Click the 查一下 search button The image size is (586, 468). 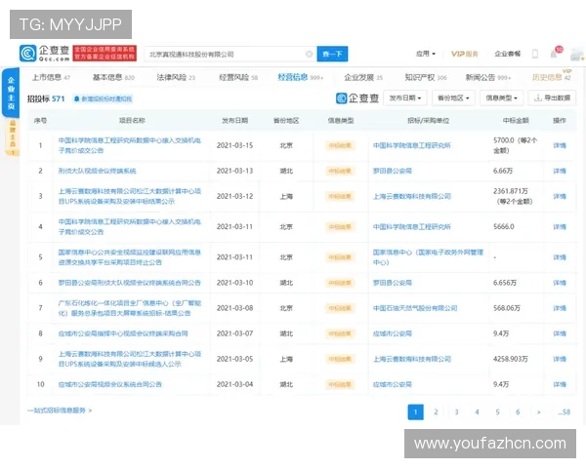click(x=332, y=55)
